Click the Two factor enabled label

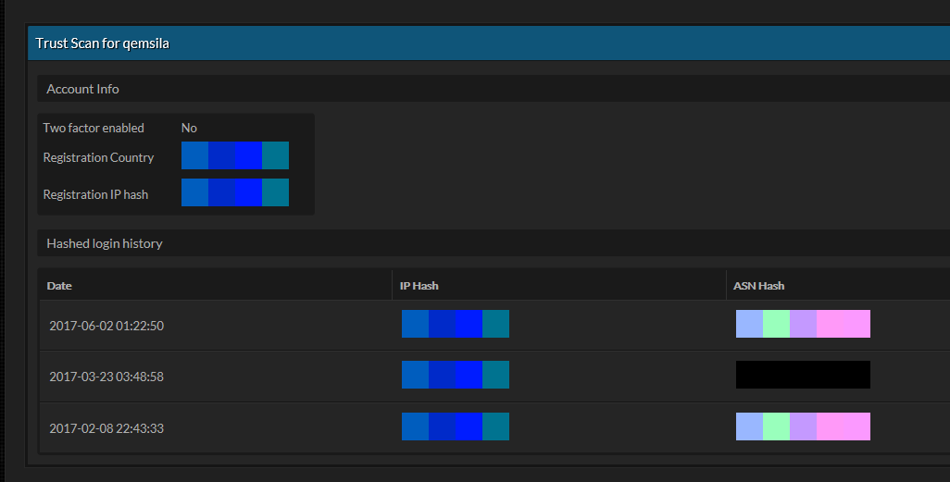pos(94,128)
